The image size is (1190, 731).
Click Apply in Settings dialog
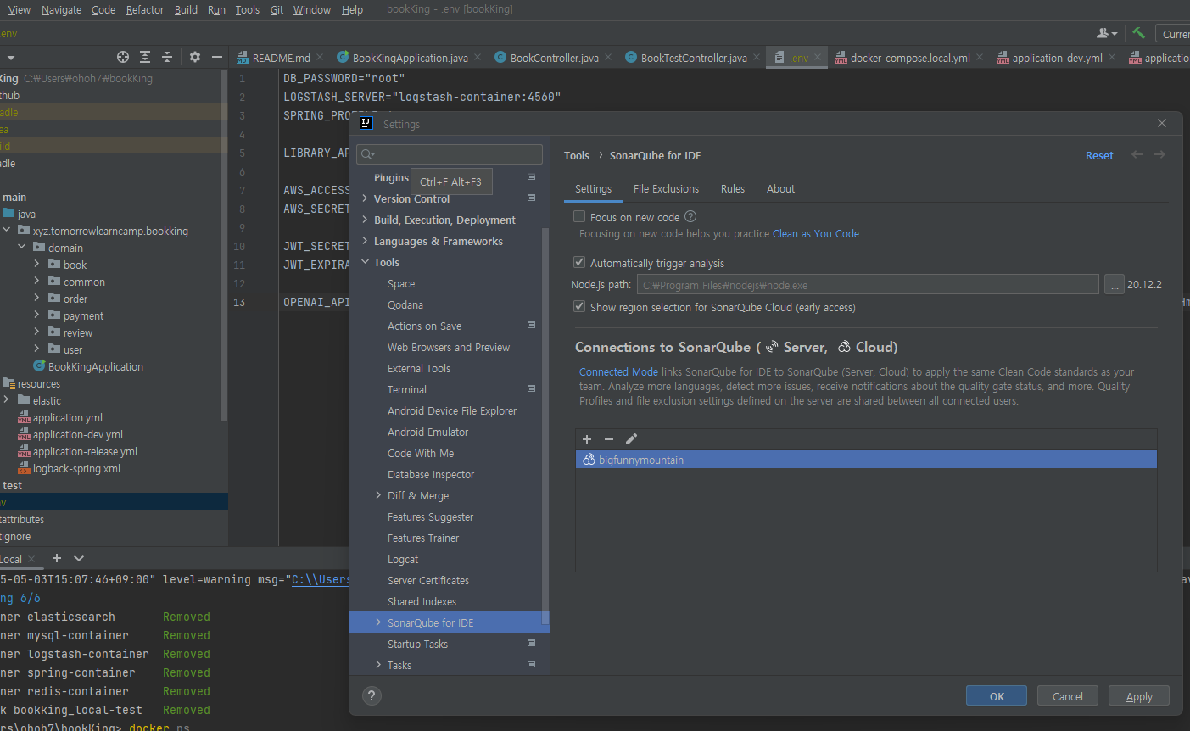point(1139,696)
